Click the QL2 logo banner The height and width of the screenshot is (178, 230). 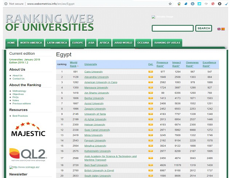tap(28, 155)
